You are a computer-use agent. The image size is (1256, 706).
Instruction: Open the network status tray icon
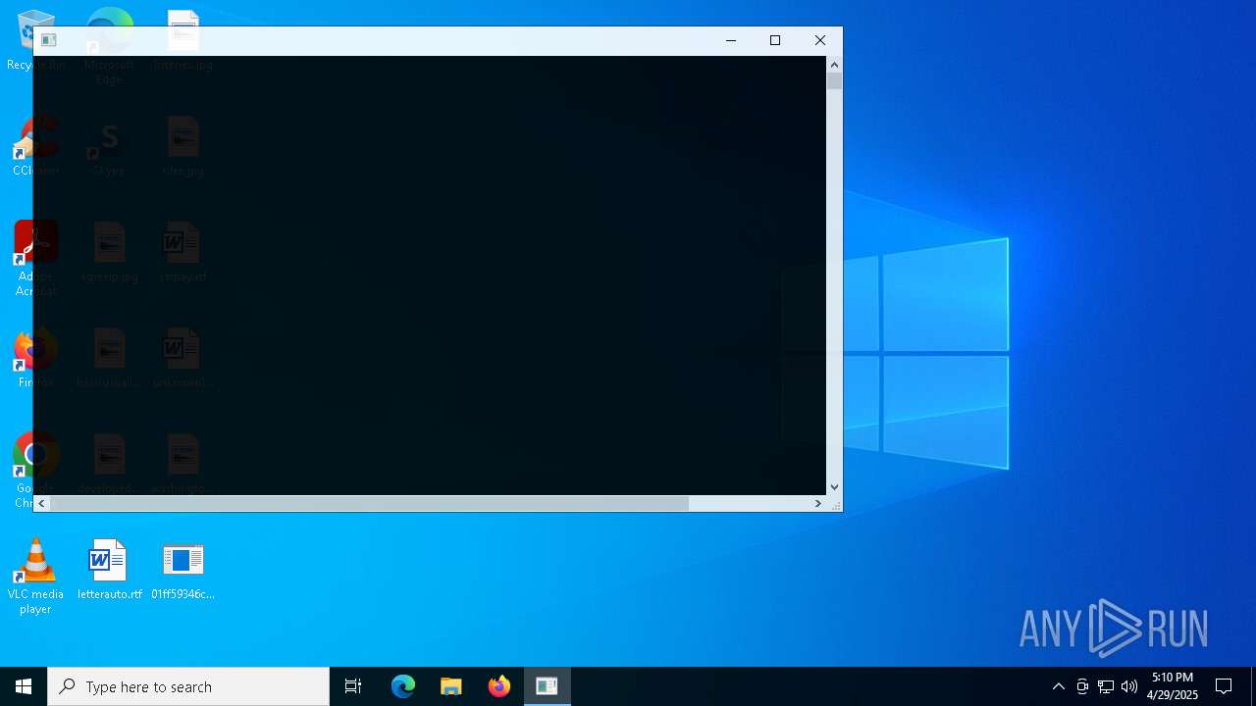(1106, 686)
